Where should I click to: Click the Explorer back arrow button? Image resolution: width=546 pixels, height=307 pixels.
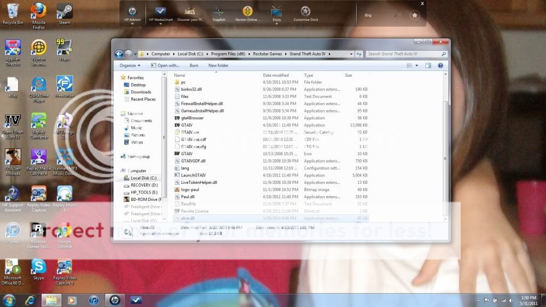click(x=119, y=54)
